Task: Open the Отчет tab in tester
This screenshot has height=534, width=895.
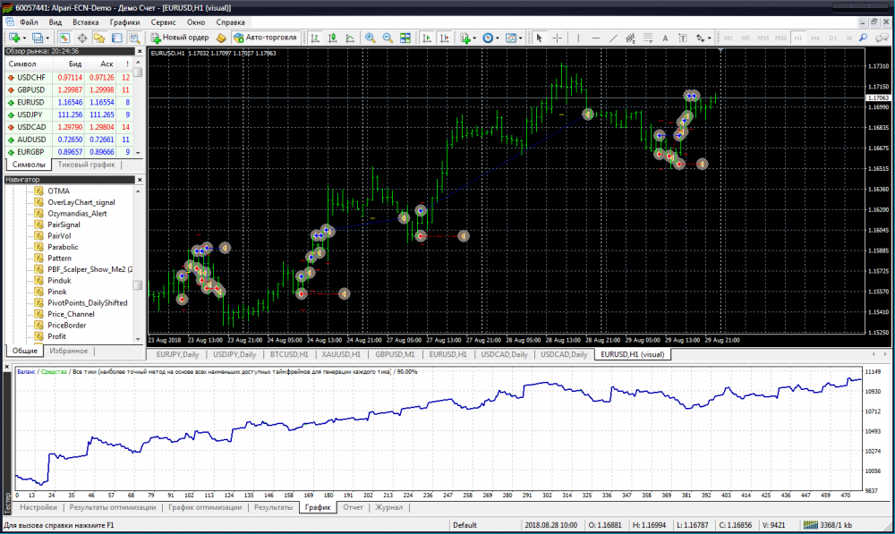Action: coord(353,507)
